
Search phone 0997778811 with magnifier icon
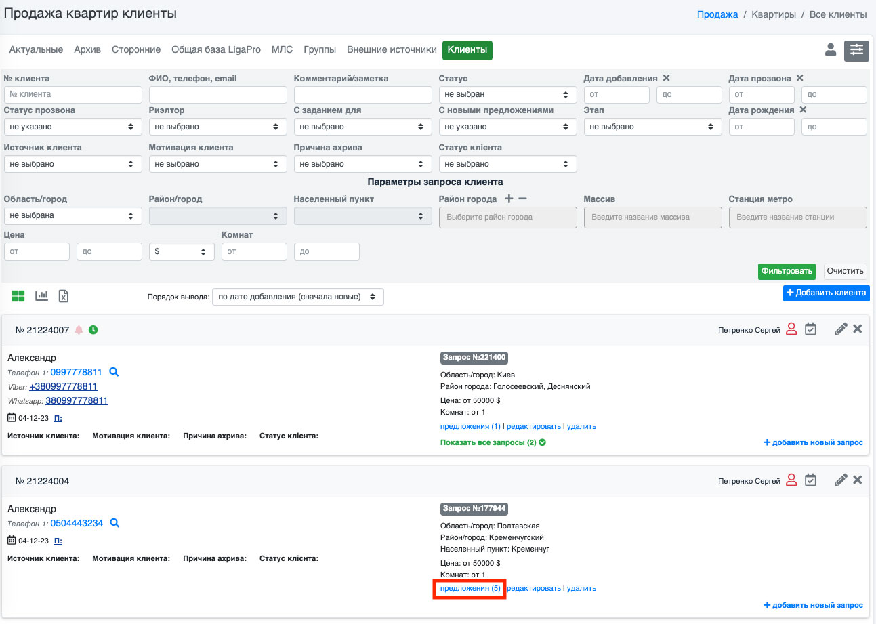[x=114, y=372]
